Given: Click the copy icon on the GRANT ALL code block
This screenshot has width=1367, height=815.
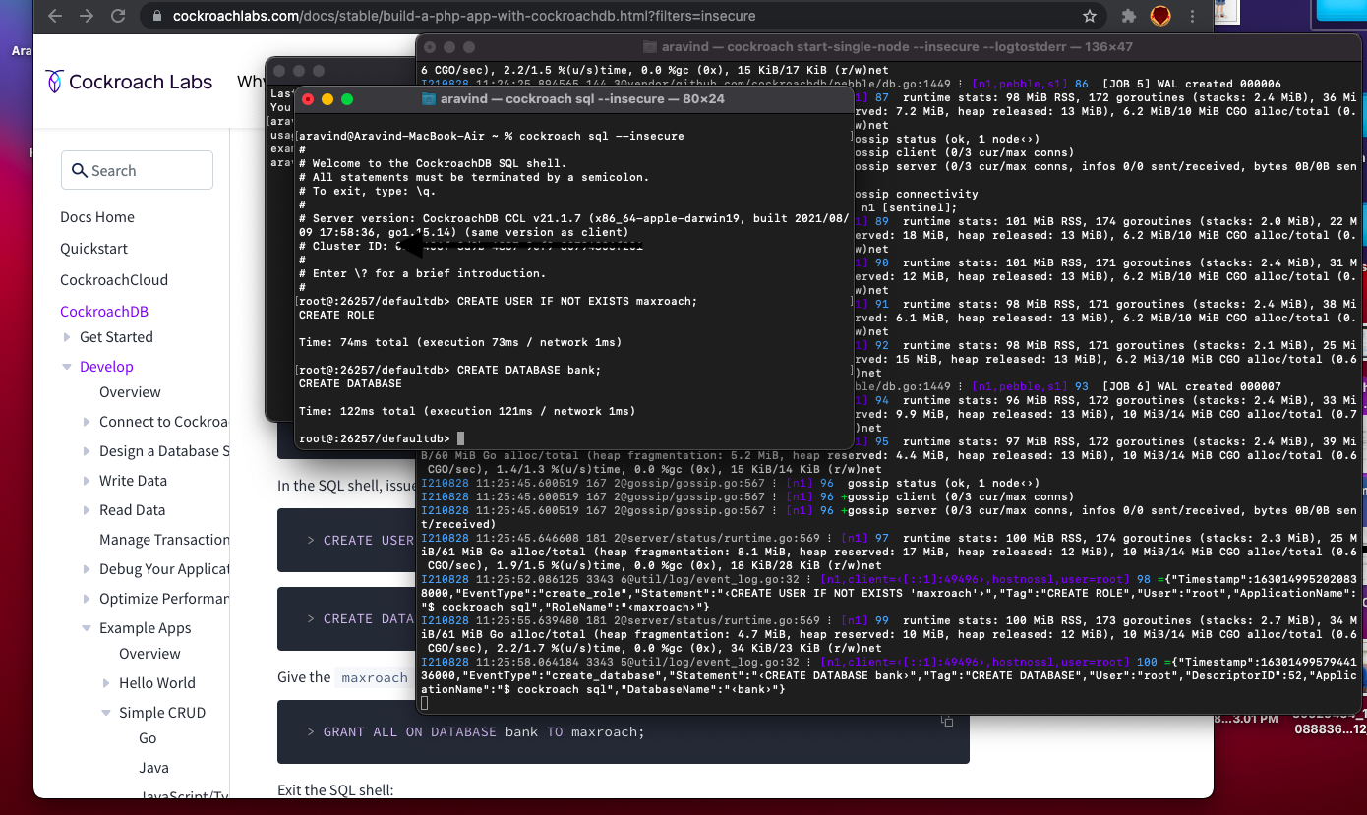Looking at the screenshot, I should [x=946, y=721].
